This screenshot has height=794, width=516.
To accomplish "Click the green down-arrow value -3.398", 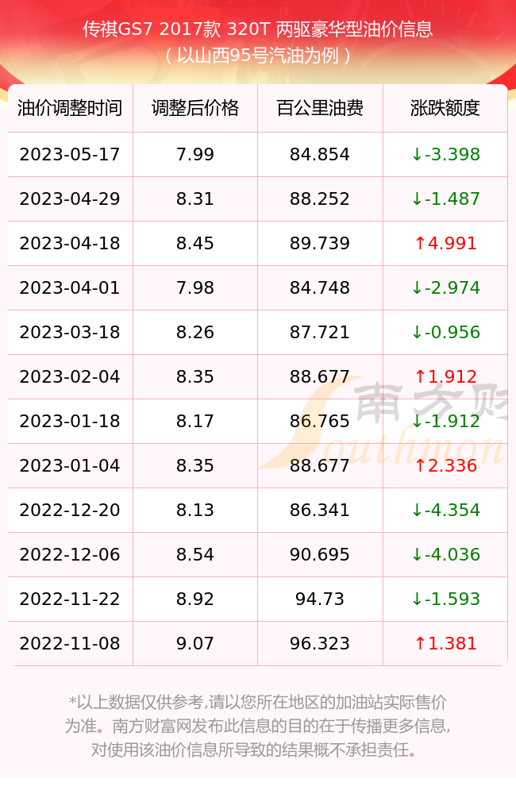I will pyautogui.click(x=445, y=154).
